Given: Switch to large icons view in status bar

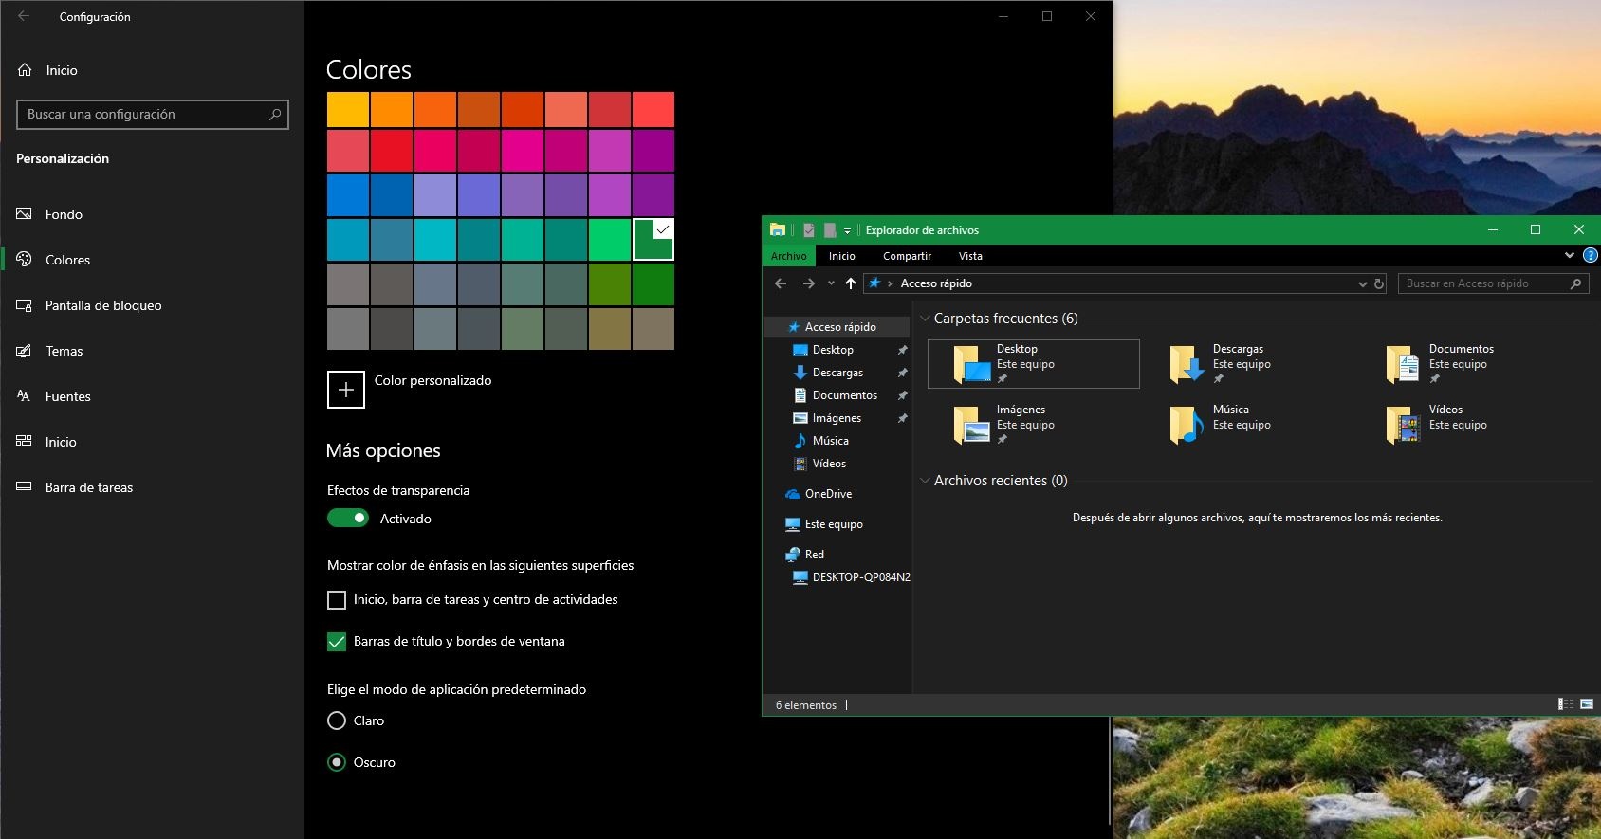Looking at the screenshot, I should pyautogui.click(x=1587, y=704).
